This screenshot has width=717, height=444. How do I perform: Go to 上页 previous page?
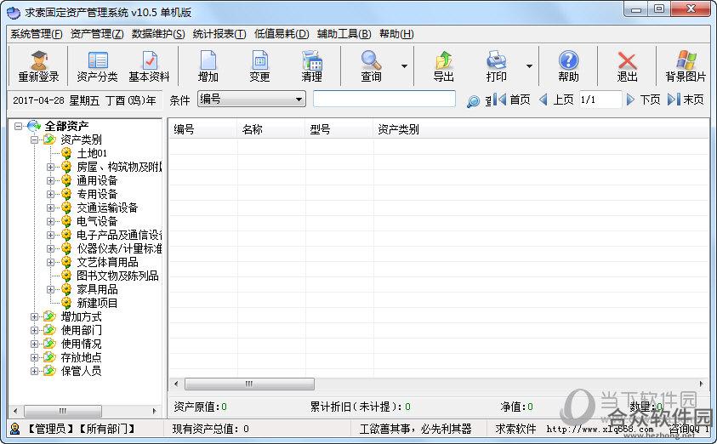click(x=556, y=100)
